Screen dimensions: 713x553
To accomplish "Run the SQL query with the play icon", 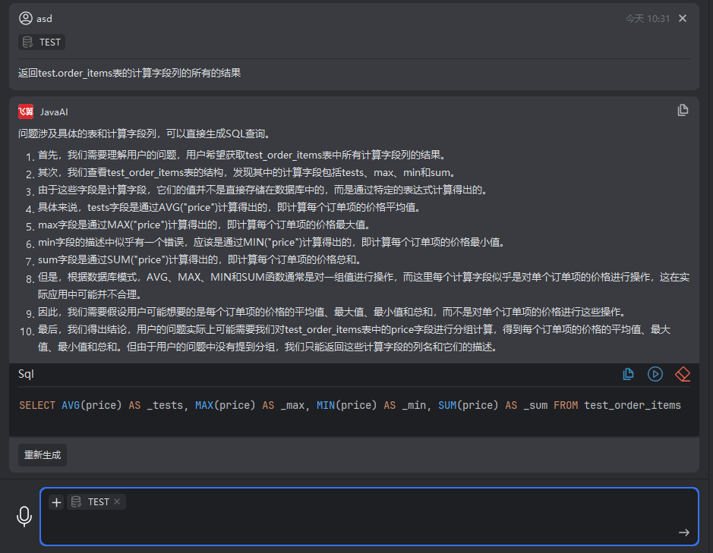I will click(x=655, y=374).
